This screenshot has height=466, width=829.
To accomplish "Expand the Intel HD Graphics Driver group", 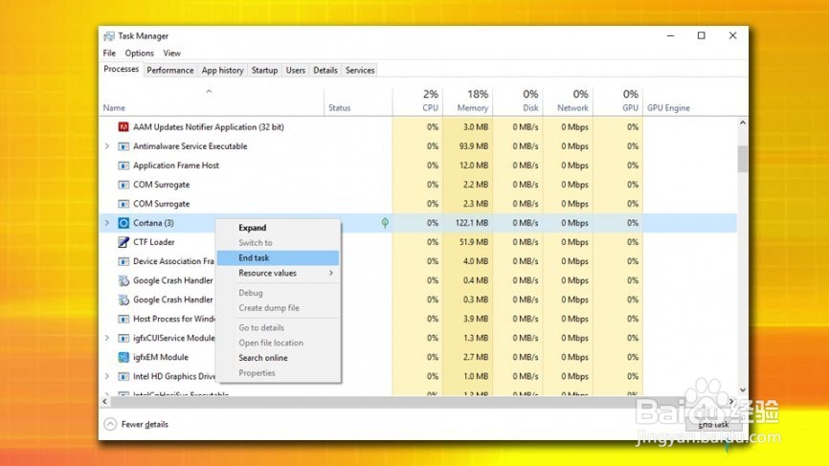I will [x=107, y=376].
